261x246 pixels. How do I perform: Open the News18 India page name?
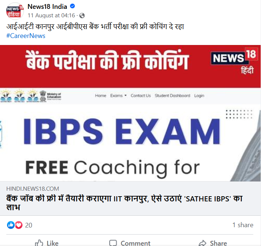[x=47, y=7]
